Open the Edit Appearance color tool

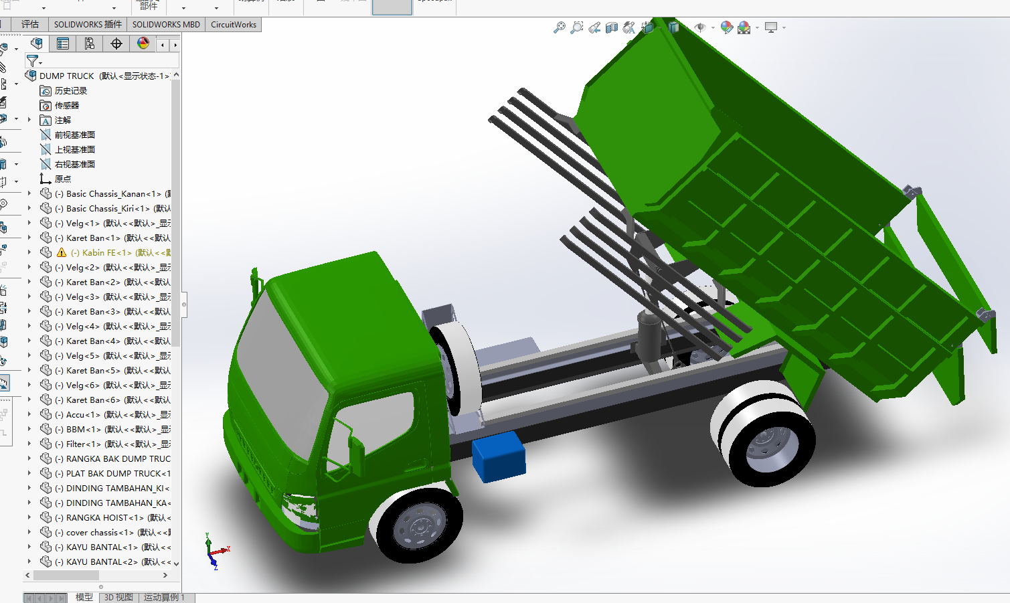click(727, 27)
